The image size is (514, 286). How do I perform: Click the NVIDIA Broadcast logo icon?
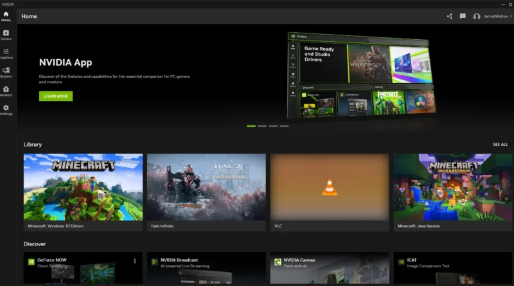(x=154, y=262)
